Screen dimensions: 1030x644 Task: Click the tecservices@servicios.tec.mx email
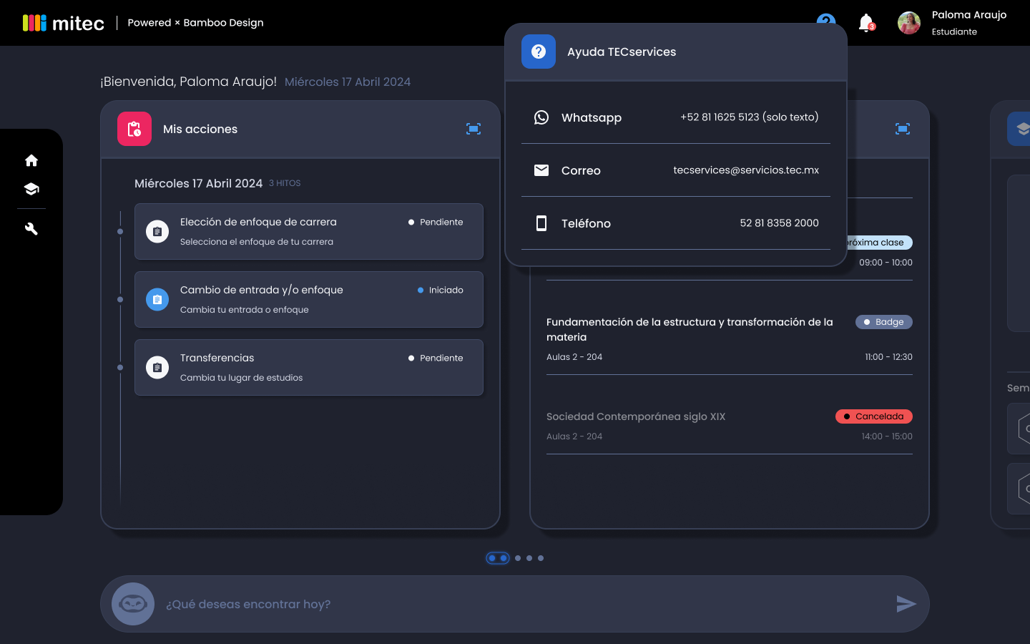click(746, 170)
